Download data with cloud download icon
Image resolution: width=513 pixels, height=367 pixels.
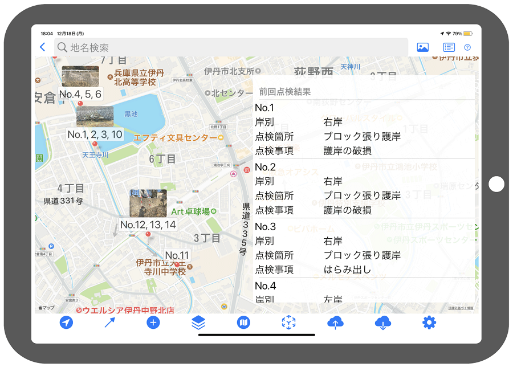[x=383, y=323]
